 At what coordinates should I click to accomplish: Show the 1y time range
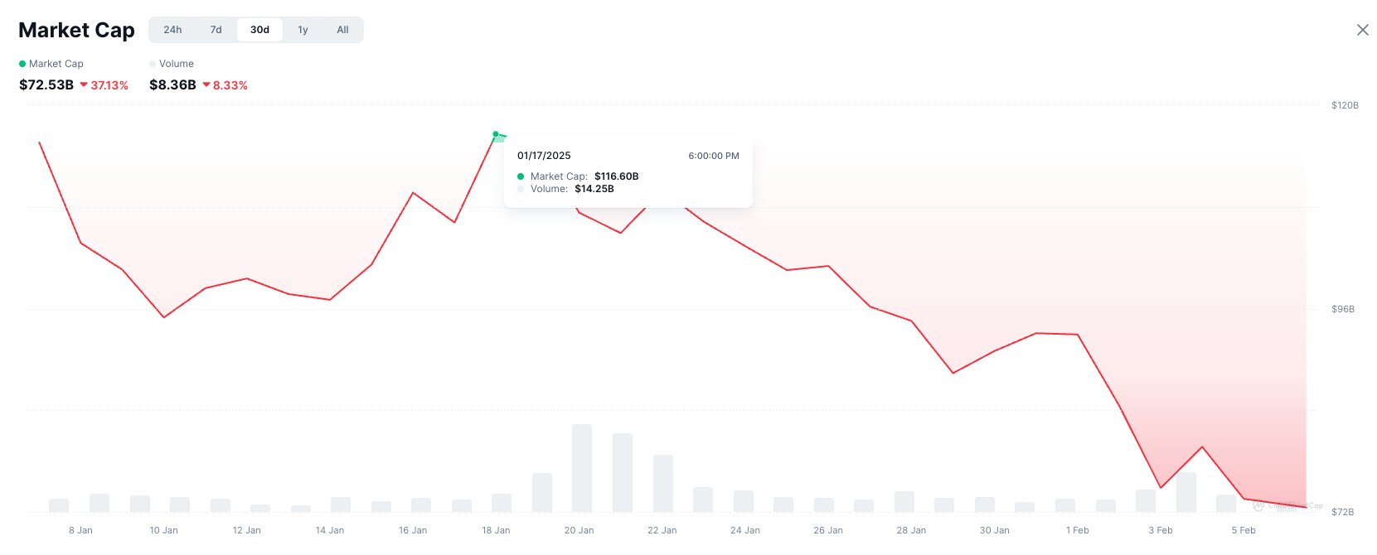[x=303, y=30]
